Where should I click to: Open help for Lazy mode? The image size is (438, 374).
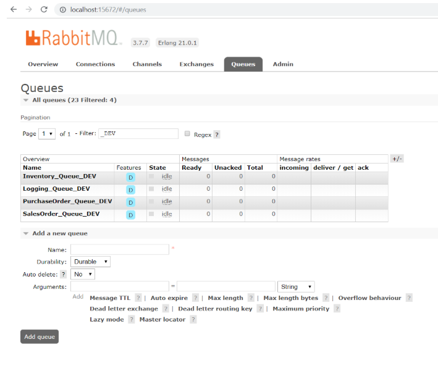pos(132,319)
